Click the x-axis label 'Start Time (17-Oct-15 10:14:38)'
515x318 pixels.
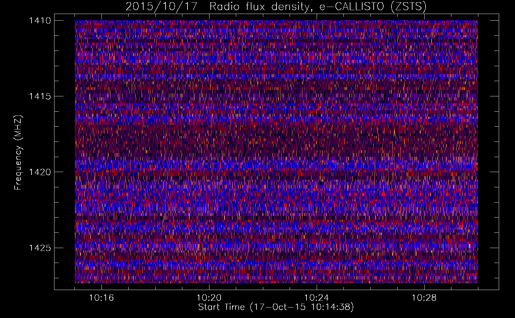pyautogui.click(x=276, y=307)
